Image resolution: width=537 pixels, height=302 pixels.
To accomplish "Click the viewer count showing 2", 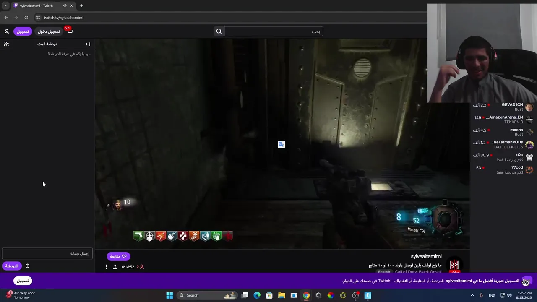I will [140, 267].
